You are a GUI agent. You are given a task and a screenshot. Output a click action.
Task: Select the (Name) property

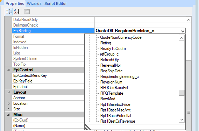(48, 126)
